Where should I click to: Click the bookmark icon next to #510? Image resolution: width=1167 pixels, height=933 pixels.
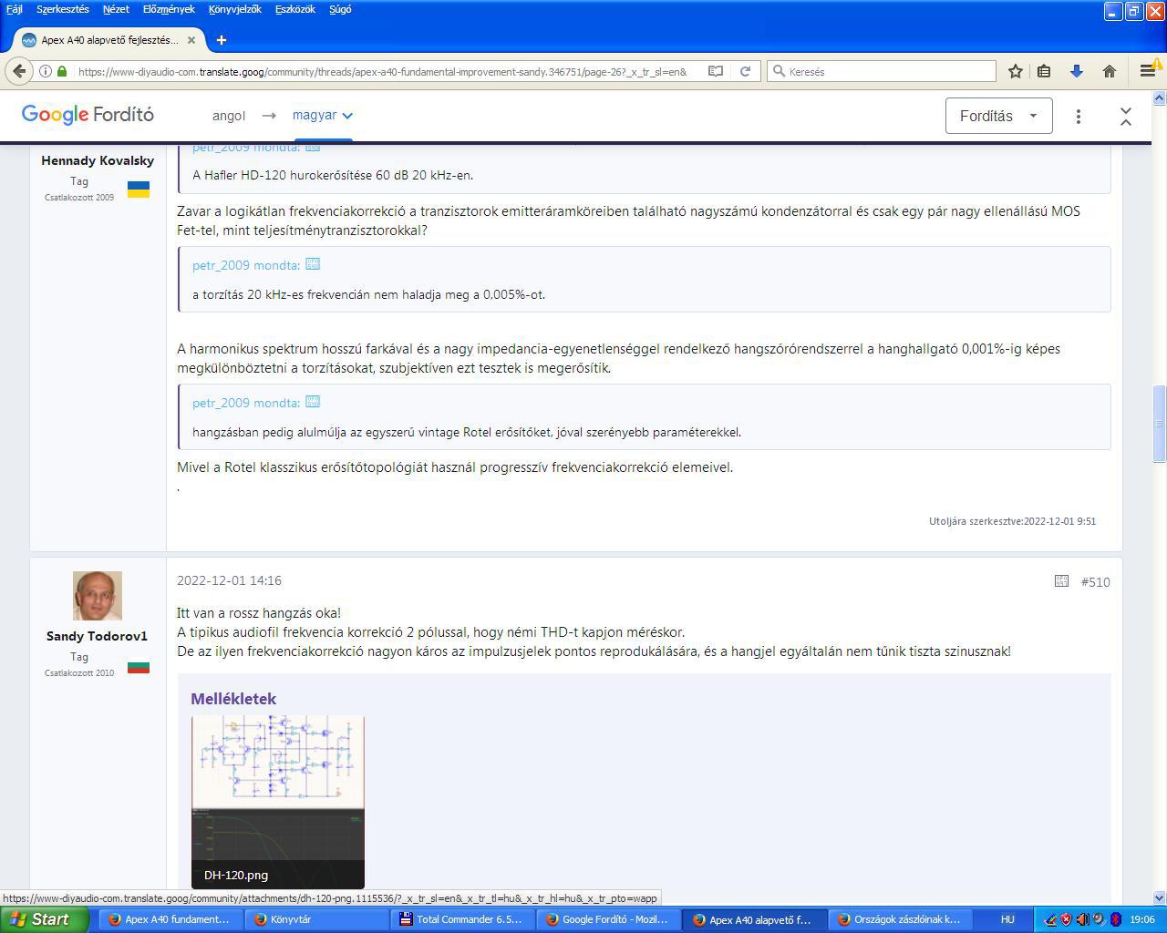[x=1061, y=581]
